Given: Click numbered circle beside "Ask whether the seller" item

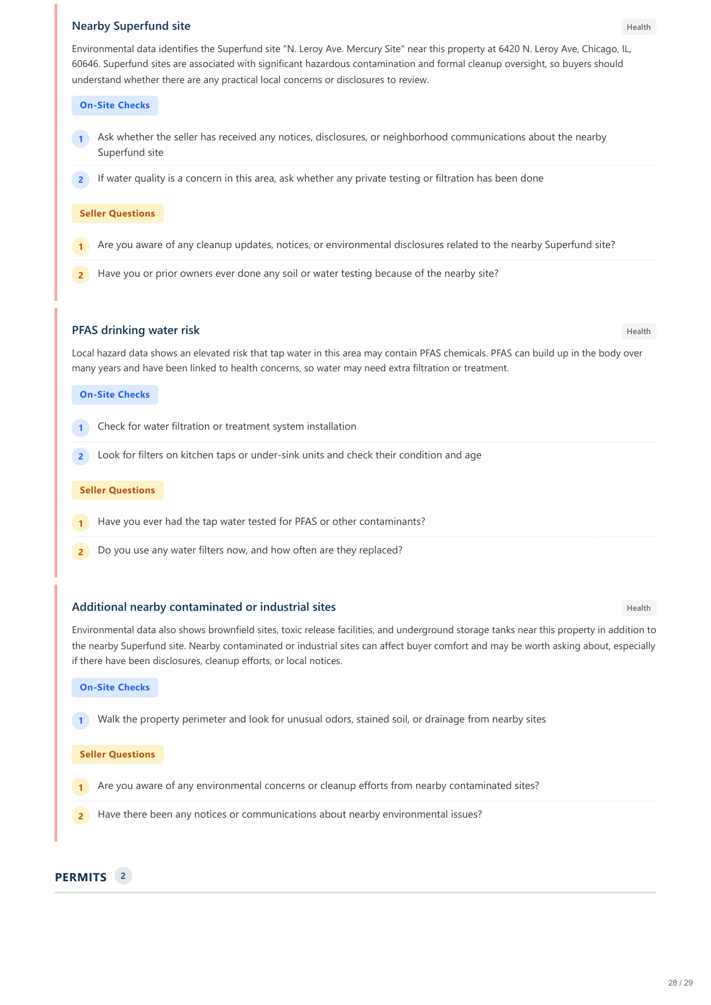Looking at the screenshot, I should coord(81,139).
